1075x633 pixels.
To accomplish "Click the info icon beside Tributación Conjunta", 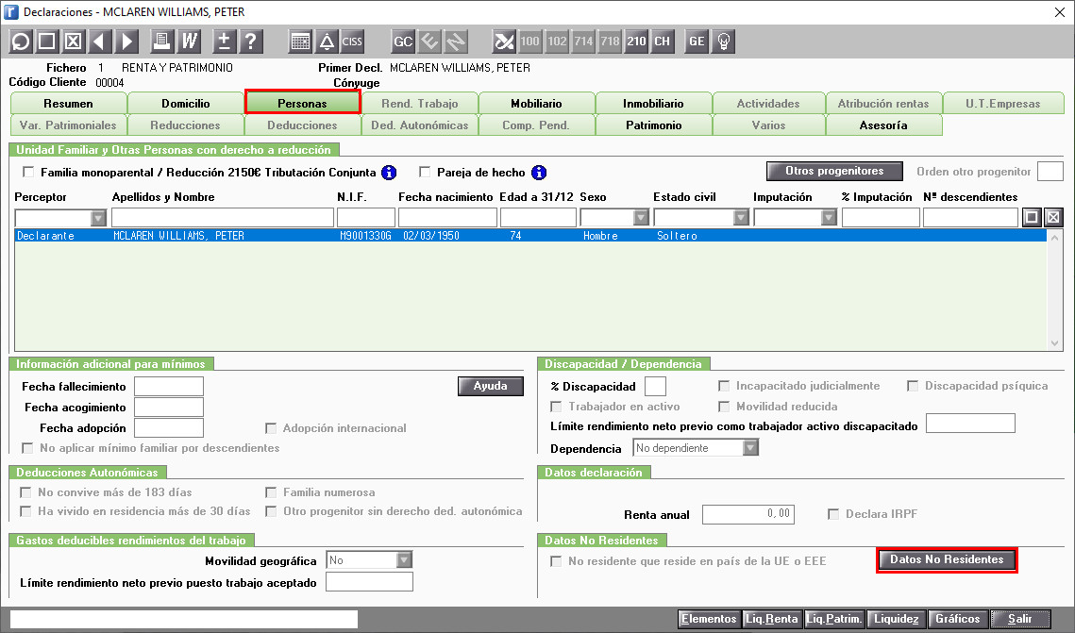I will click(389, 173).
